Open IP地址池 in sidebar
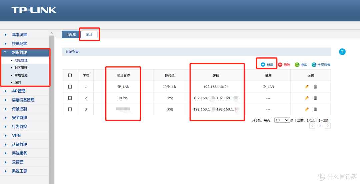The image size is (360, 184). (x=21, y=75)
